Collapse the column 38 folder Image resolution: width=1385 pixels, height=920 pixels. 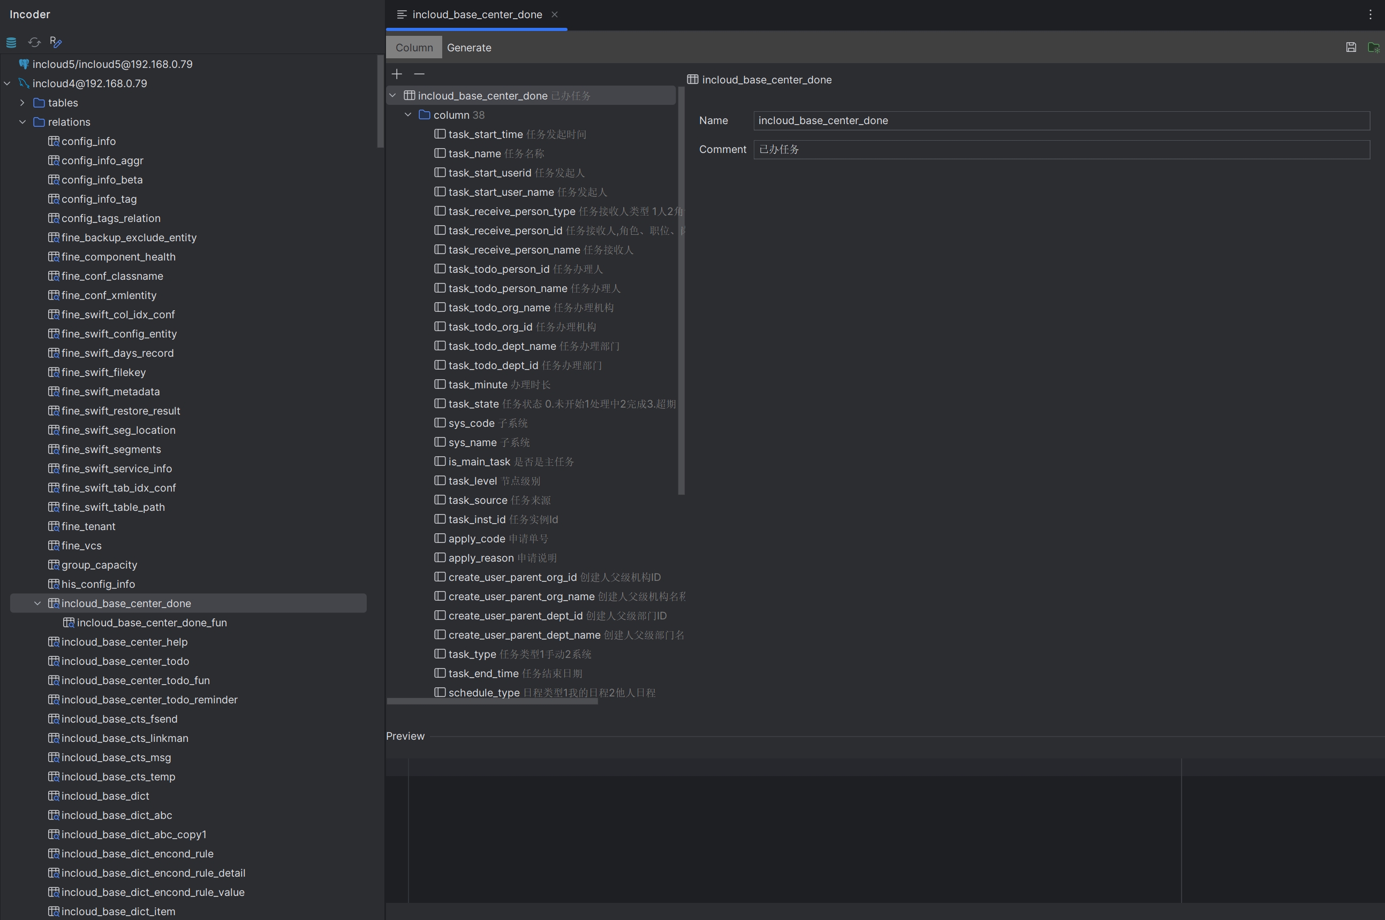(408, 115)
